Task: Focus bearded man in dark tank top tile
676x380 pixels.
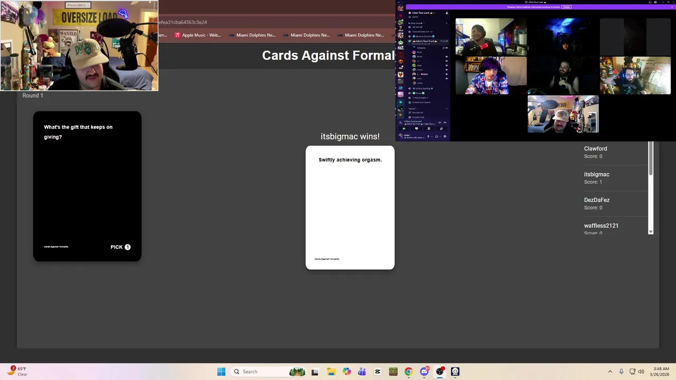Action: [563, 75]
